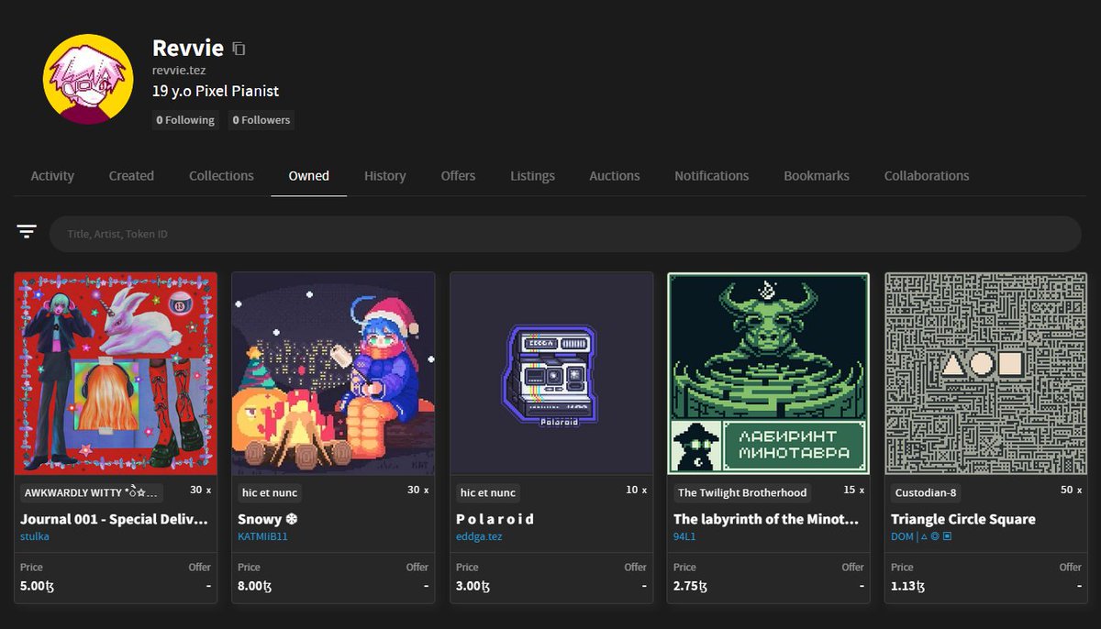
Task: Open the Triangle Circle Square title link
Action: [x=963, y=519]
